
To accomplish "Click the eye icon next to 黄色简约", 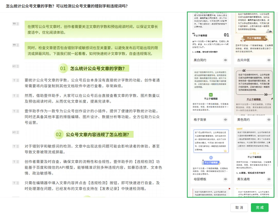I will point(269,120).
